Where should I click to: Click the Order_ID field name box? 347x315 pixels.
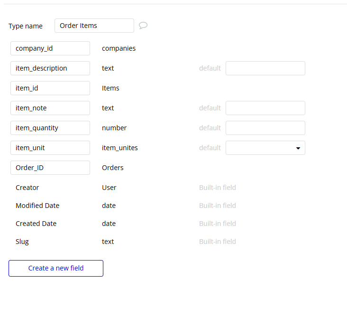tap(50, 168)
